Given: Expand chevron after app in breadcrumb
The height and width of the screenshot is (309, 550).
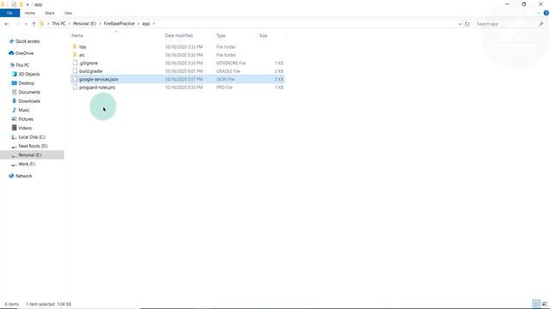Looking at the screenshot, I should click(x=154, y=24).
